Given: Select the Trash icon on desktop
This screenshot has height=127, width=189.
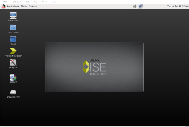Looking at the screenshot, I should [13, 39].
